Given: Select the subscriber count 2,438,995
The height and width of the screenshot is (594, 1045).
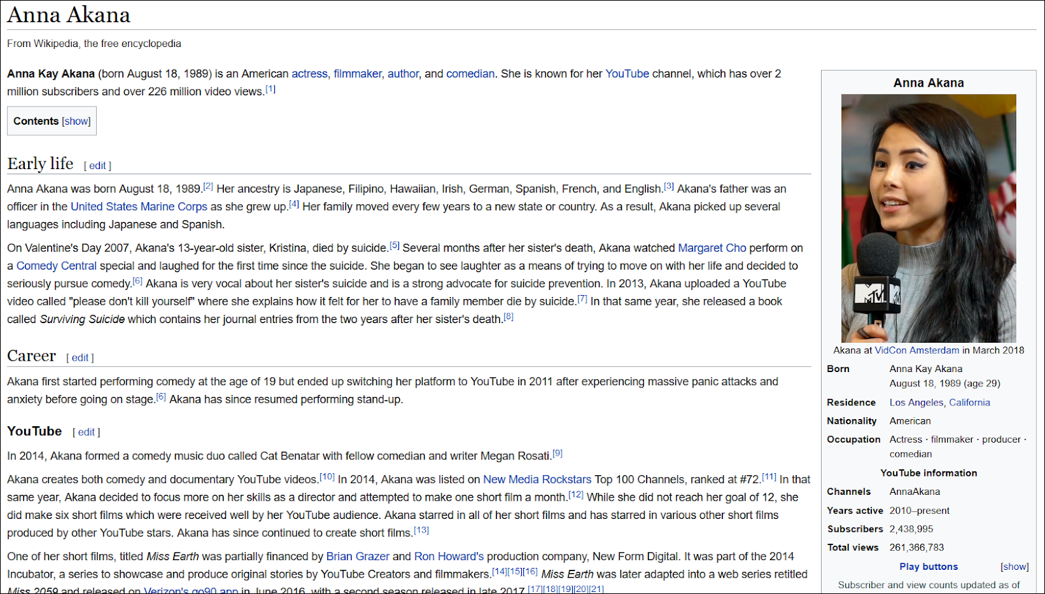Looking at the screenshot, I should [911, 529].
